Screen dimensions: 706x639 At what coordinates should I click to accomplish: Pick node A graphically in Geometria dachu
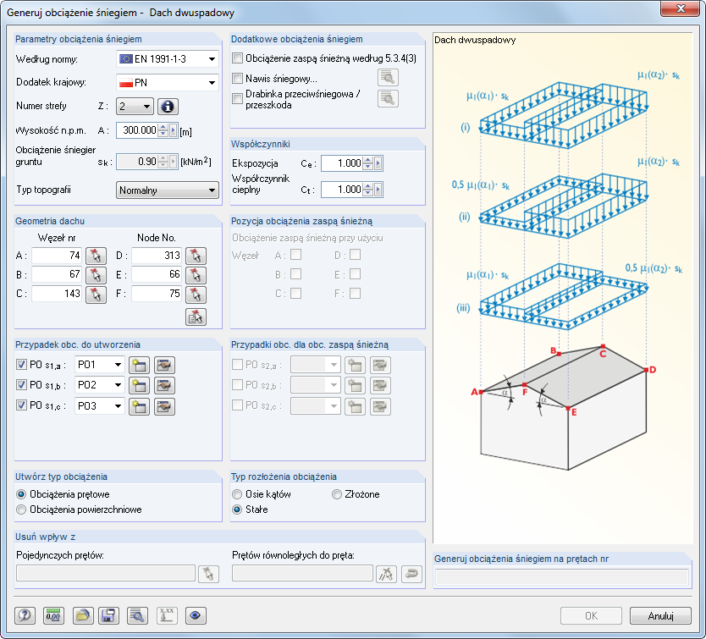coord(96,256)
